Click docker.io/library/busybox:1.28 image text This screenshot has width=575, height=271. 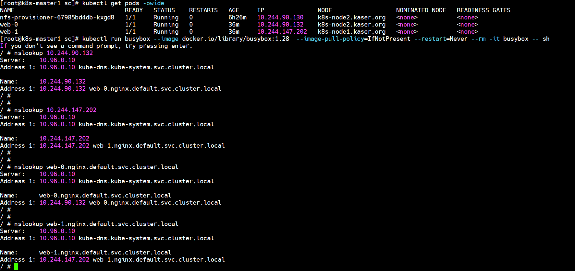236,39
